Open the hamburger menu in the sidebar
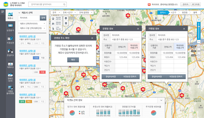This screenshot has width=204, height=118. click(x=3, y=12)
